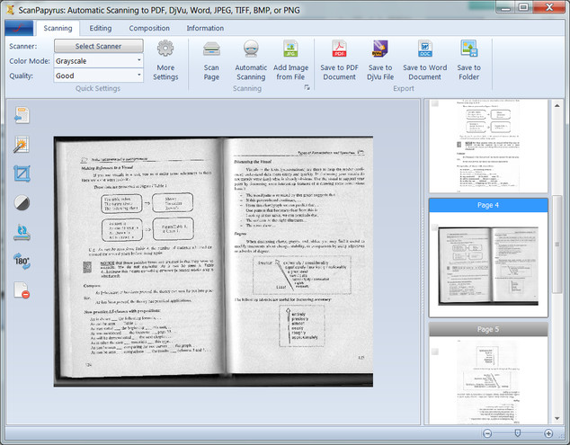Start Automatic Scanning

(x=251, y=59)
